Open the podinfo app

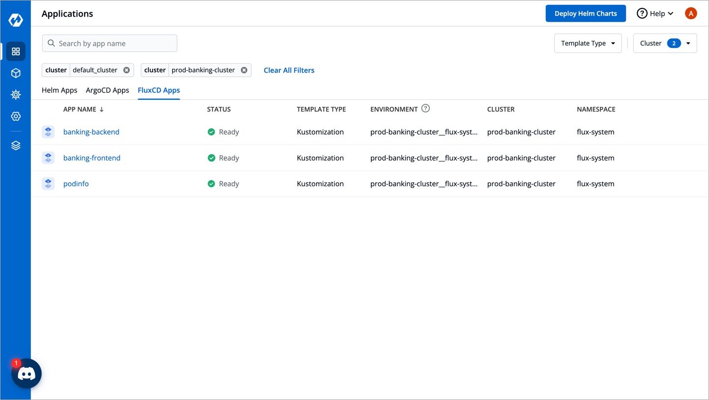76,184
